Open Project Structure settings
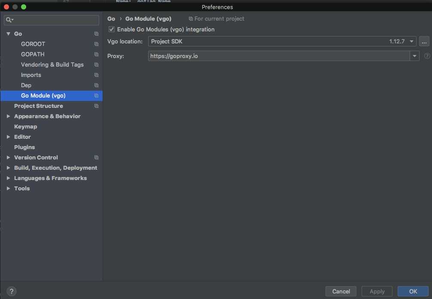This screenshot has height=299, width=432. point(39,106)
